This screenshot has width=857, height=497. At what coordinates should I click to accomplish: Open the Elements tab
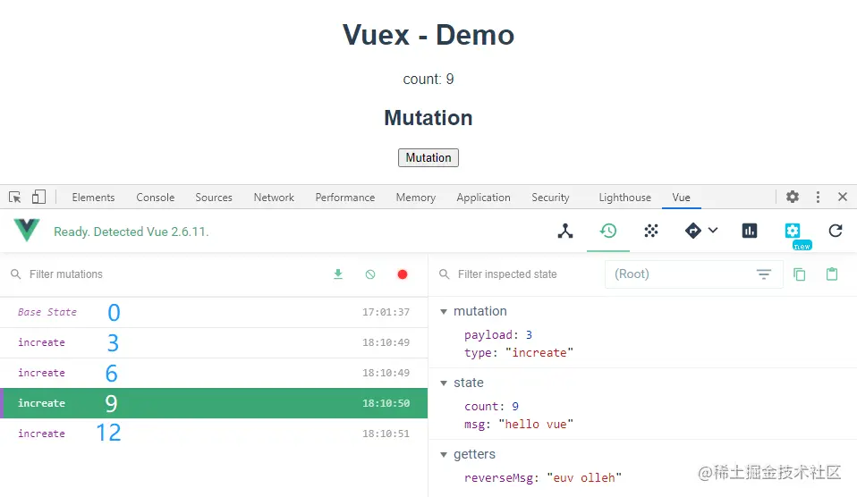click(93, 198)
